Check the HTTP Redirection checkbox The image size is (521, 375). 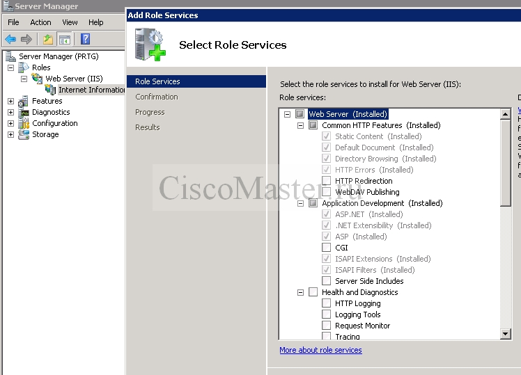(326, 180)
